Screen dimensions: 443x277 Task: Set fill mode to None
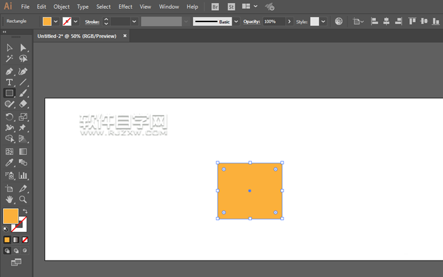[x=25, y=240]
